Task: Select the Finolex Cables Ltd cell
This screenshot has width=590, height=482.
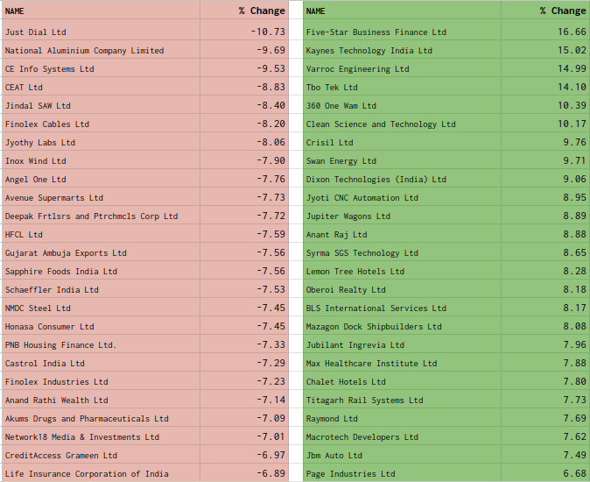Action: tap(101, 124)
